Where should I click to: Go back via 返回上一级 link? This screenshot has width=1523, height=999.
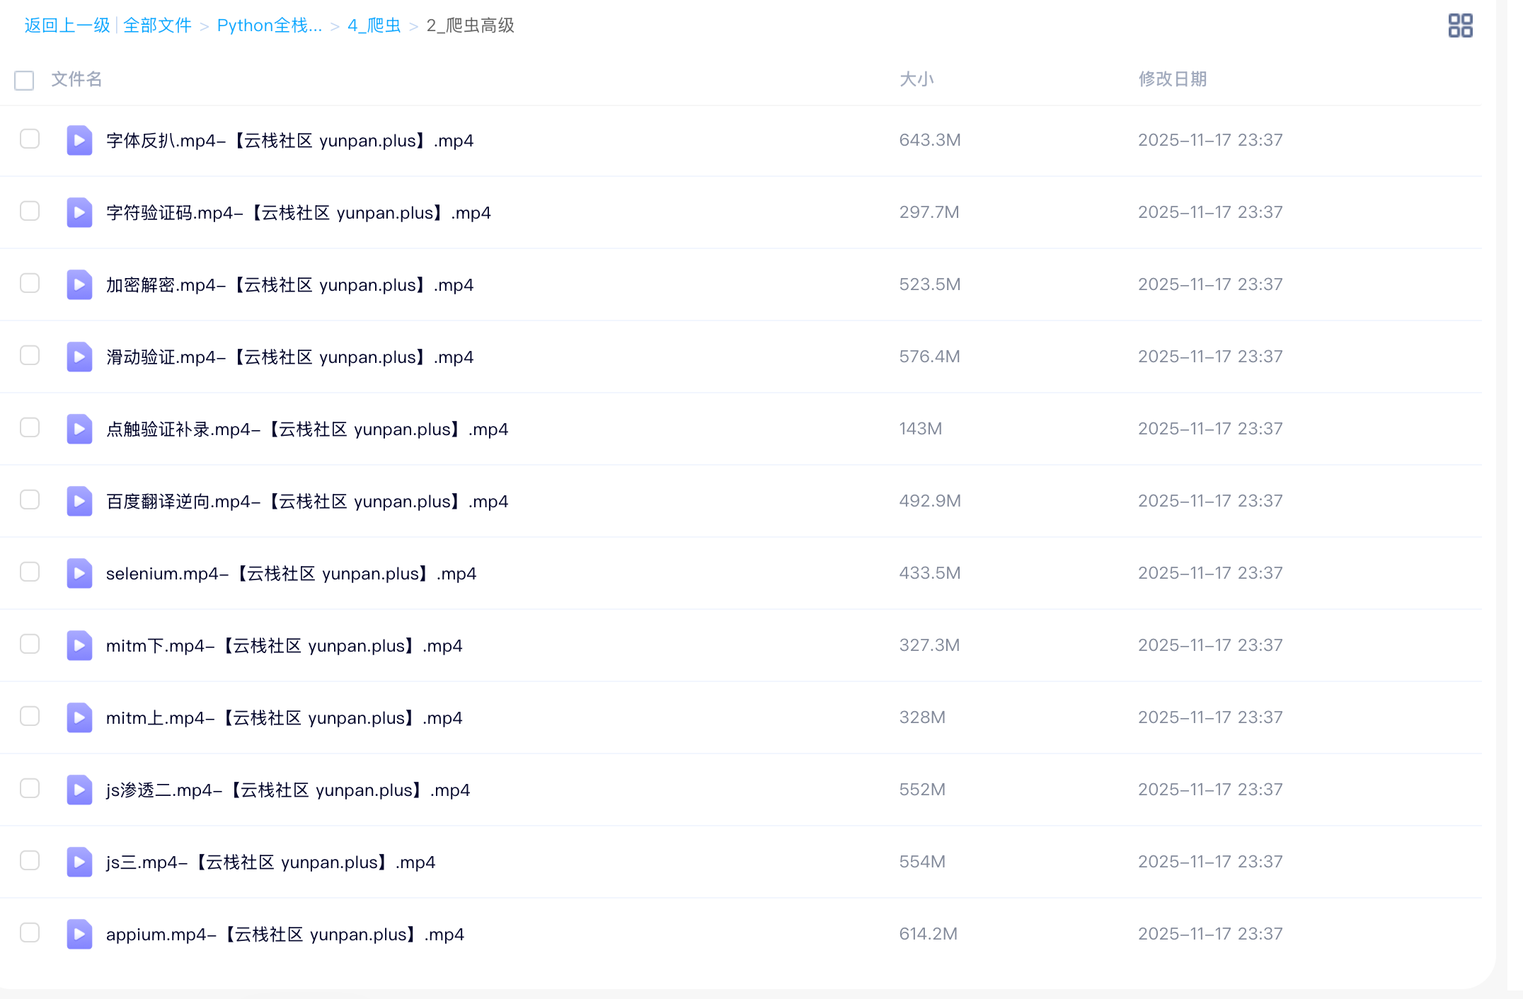67,25
